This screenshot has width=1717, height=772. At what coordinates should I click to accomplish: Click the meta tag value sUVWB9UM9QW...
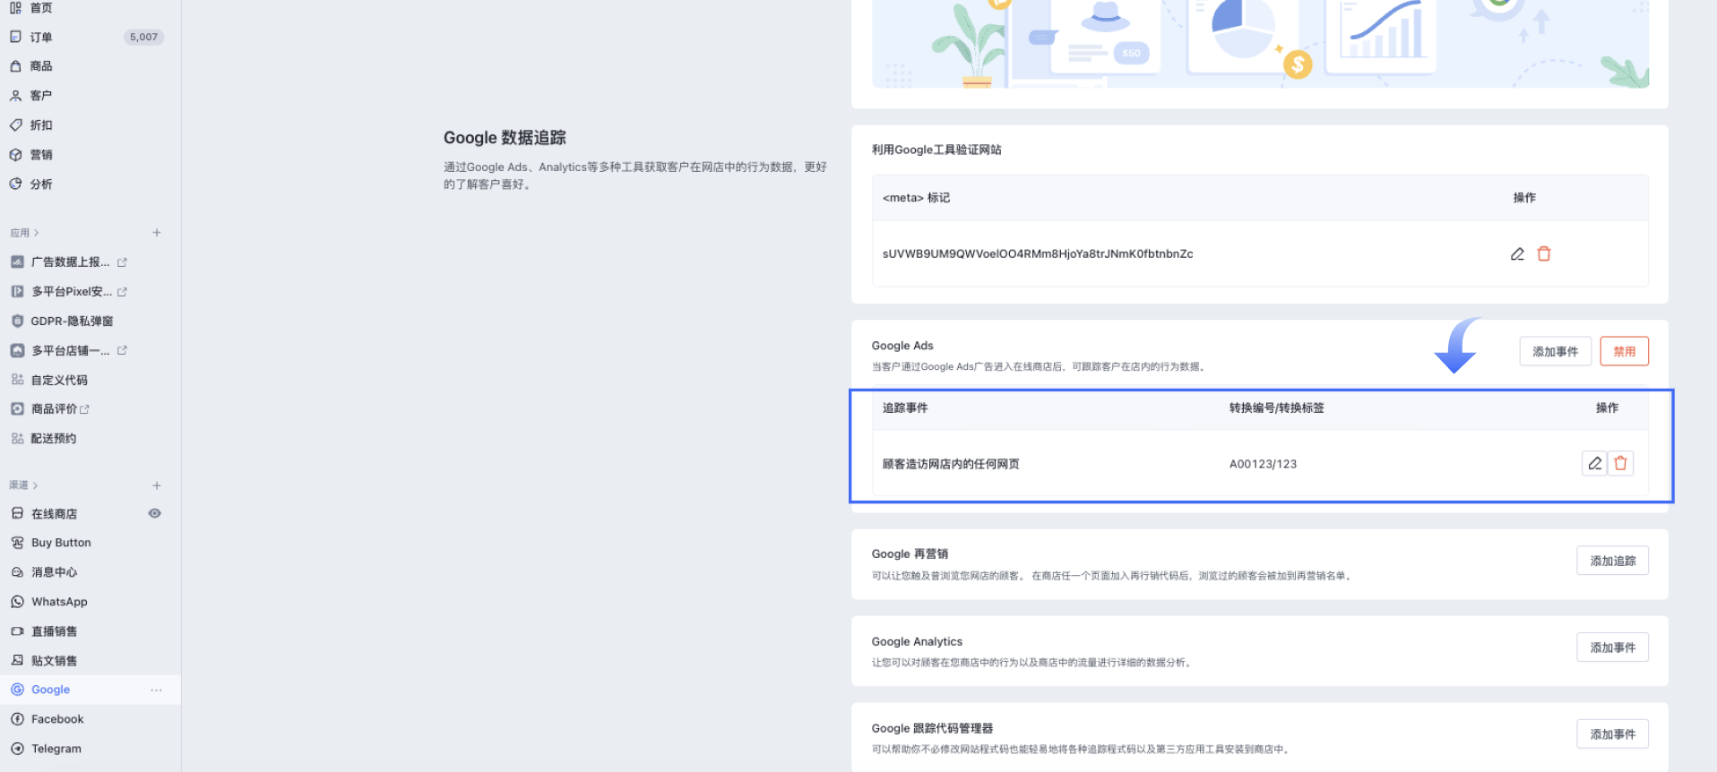1038,254
